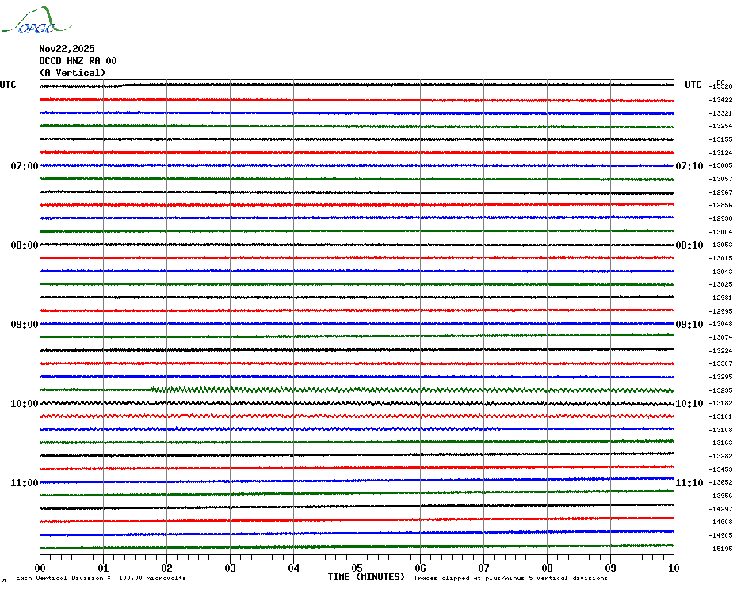Click the 11:10 label on right axis
737x589 pixels.
pos(688,483)
